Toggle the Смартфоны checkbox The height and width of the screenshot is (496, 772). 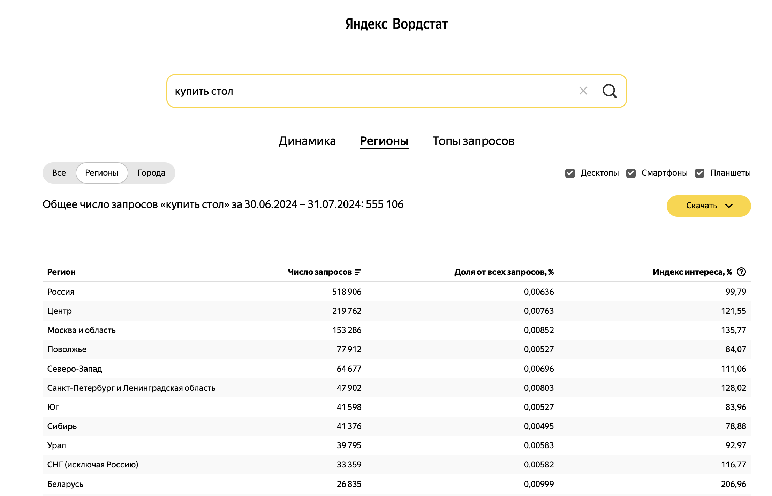click(x=631, y=173)
